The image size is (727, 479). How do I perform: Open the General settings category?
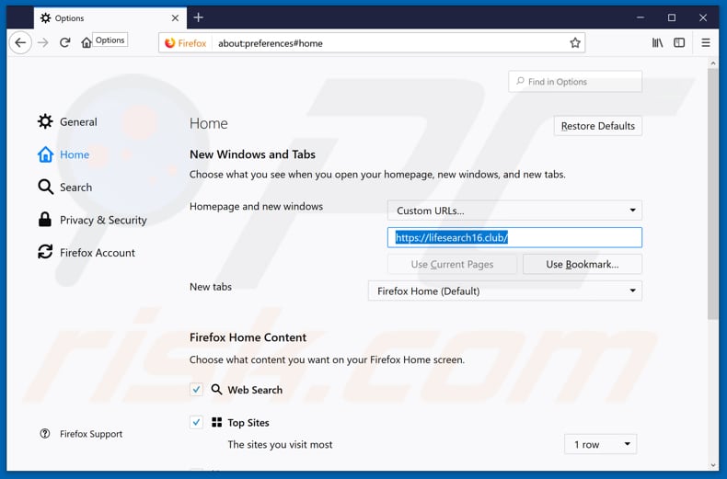[x=68, y=122]
